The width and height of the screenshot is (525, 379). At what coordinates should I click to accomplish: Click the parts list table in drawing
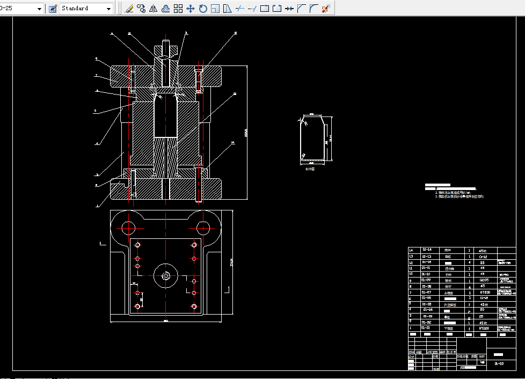coord(462,290)
